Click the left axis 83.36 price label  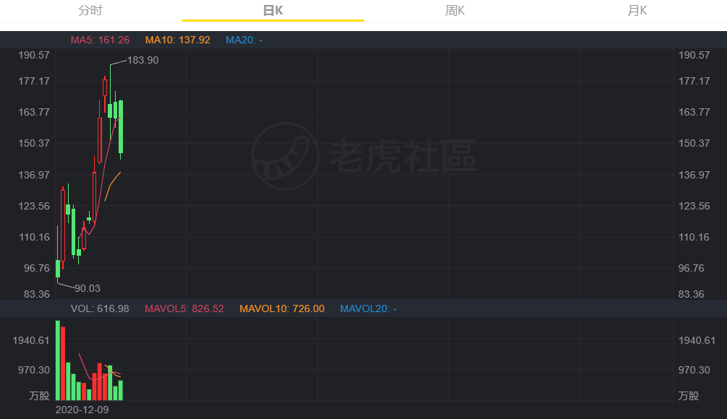point(37,294)
